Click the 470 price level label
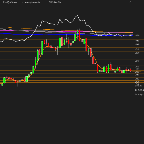The image size is (144, 144). (137, 35)
